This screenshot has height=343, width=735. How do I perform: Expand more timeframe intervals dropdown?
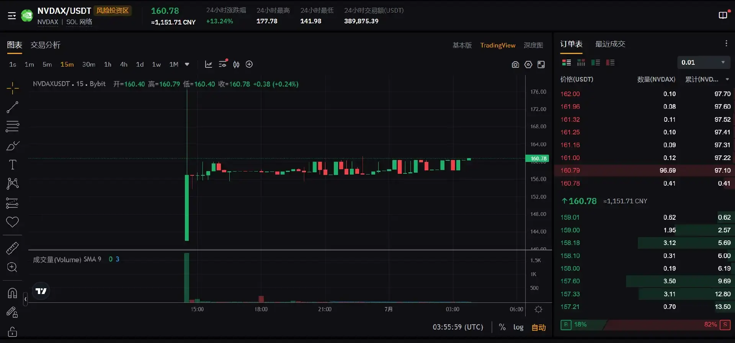point(187,64)
